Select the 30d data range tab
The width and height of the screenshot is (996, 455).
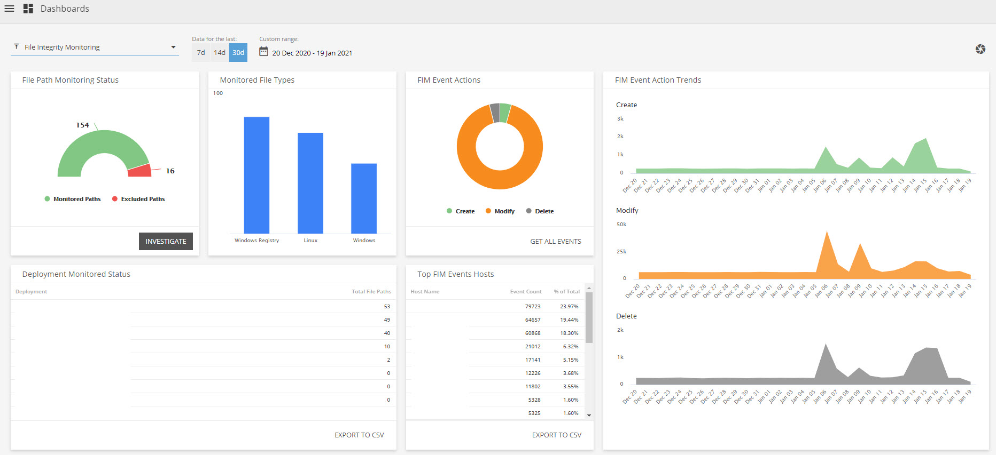(x=238, y=53)
